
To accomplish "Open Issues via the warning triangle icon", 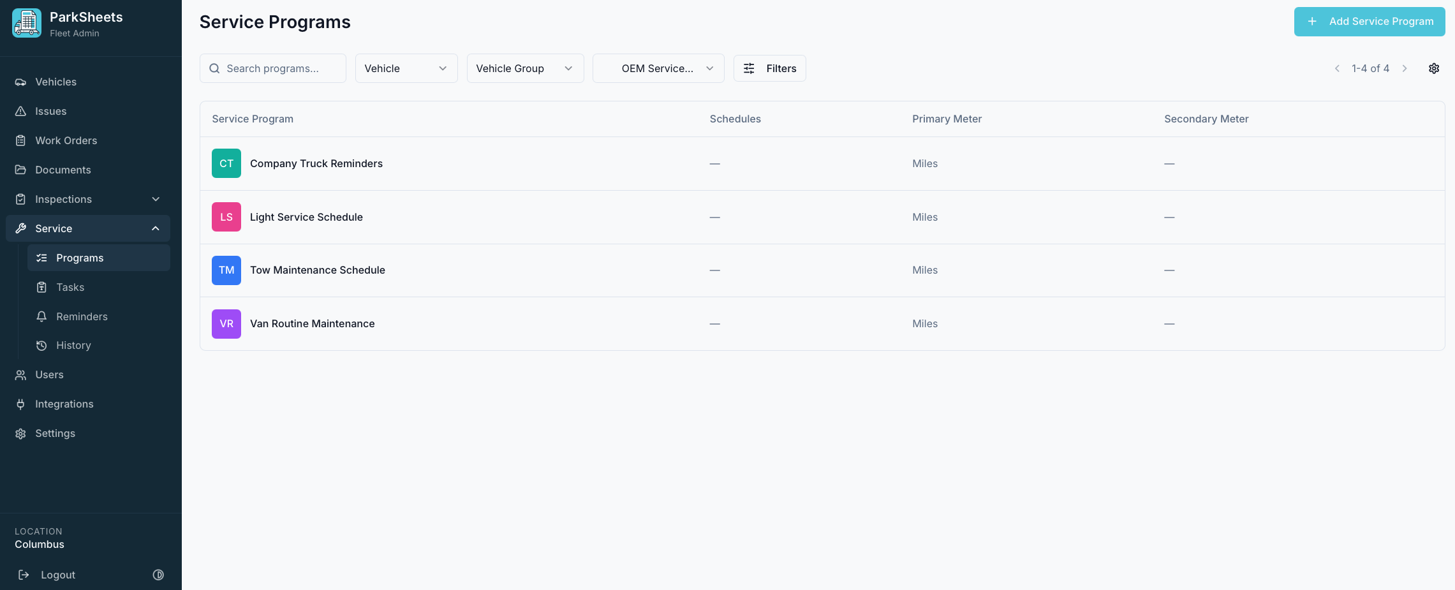I will [x=20, y=111].
